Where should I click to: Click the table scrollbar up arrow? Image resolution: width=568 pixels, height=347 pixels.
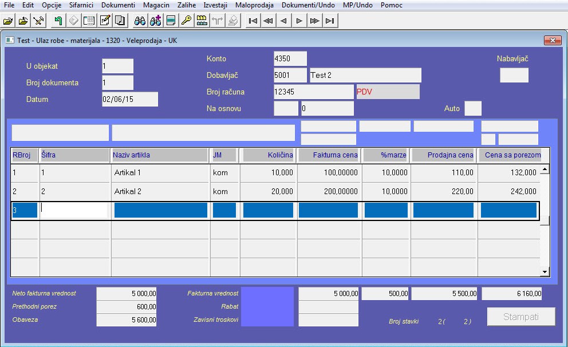(x=545, y=169)
